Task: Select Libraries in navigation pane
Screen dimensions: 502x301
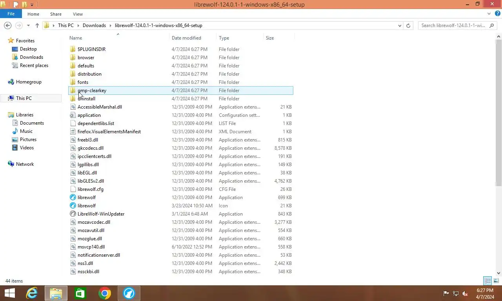Action: 25,115
